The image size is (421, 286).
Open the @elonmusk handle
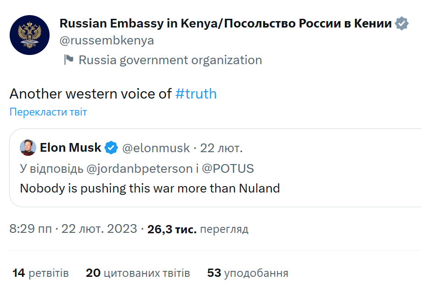tap(156, 148)
